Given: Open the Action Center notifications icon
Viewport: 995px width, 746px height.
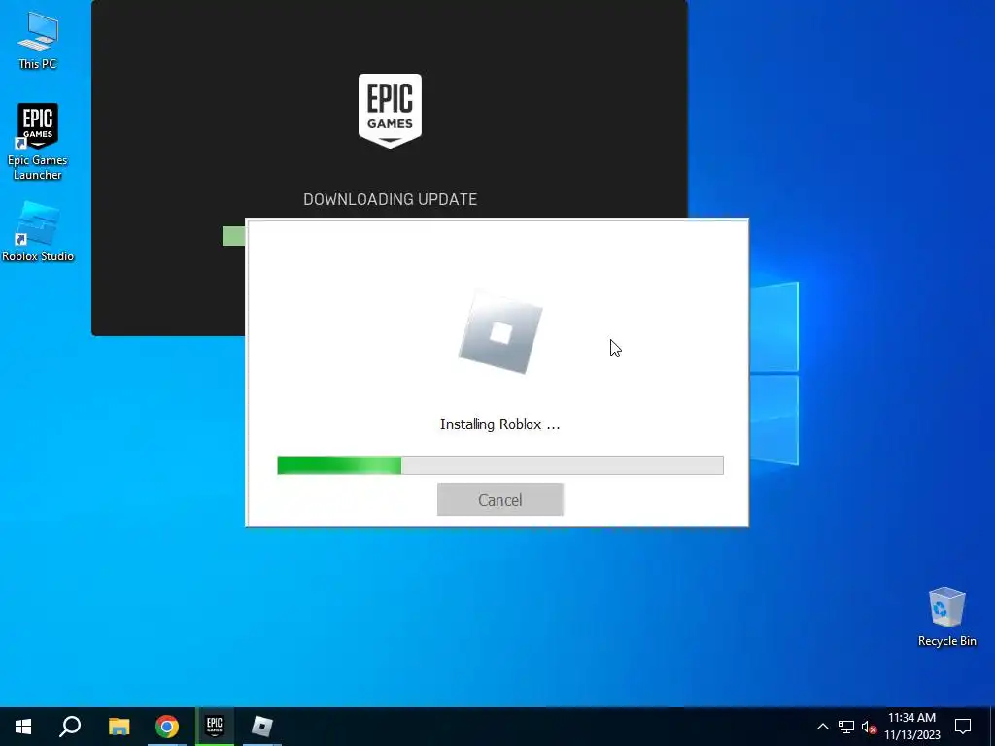Looking at the screenshot, I should pyautogui.click(x=963, y=727).
